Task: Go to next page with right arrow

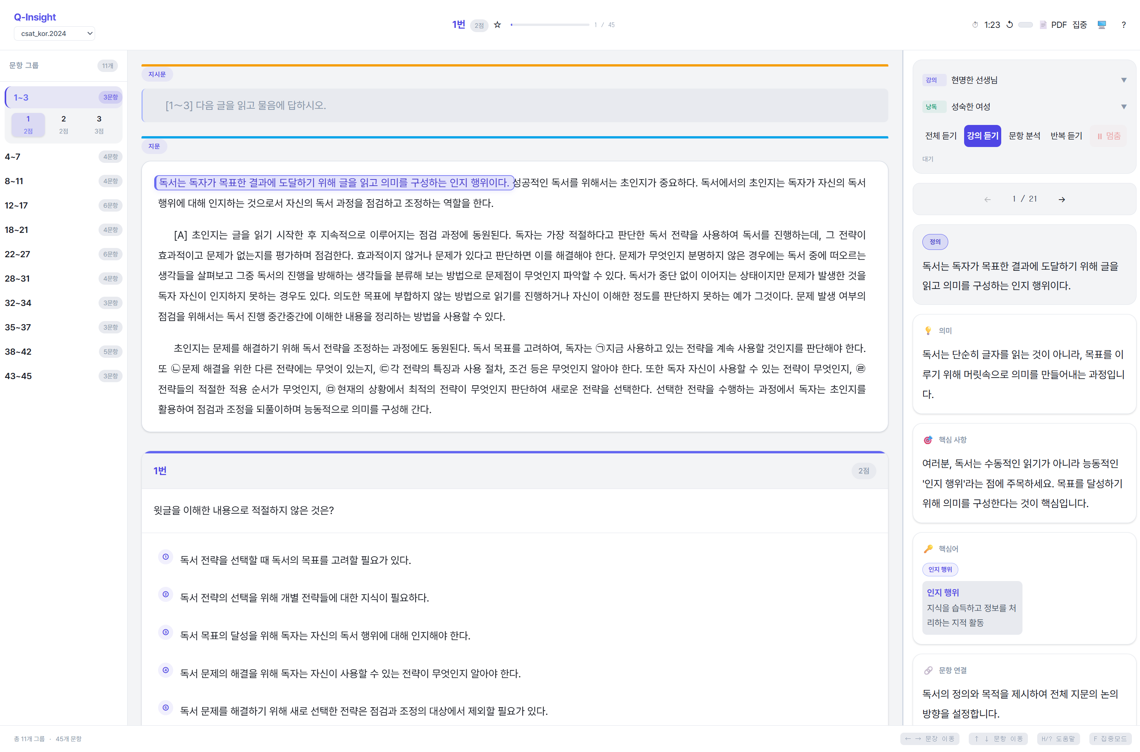Action: tap(1062, 199)
